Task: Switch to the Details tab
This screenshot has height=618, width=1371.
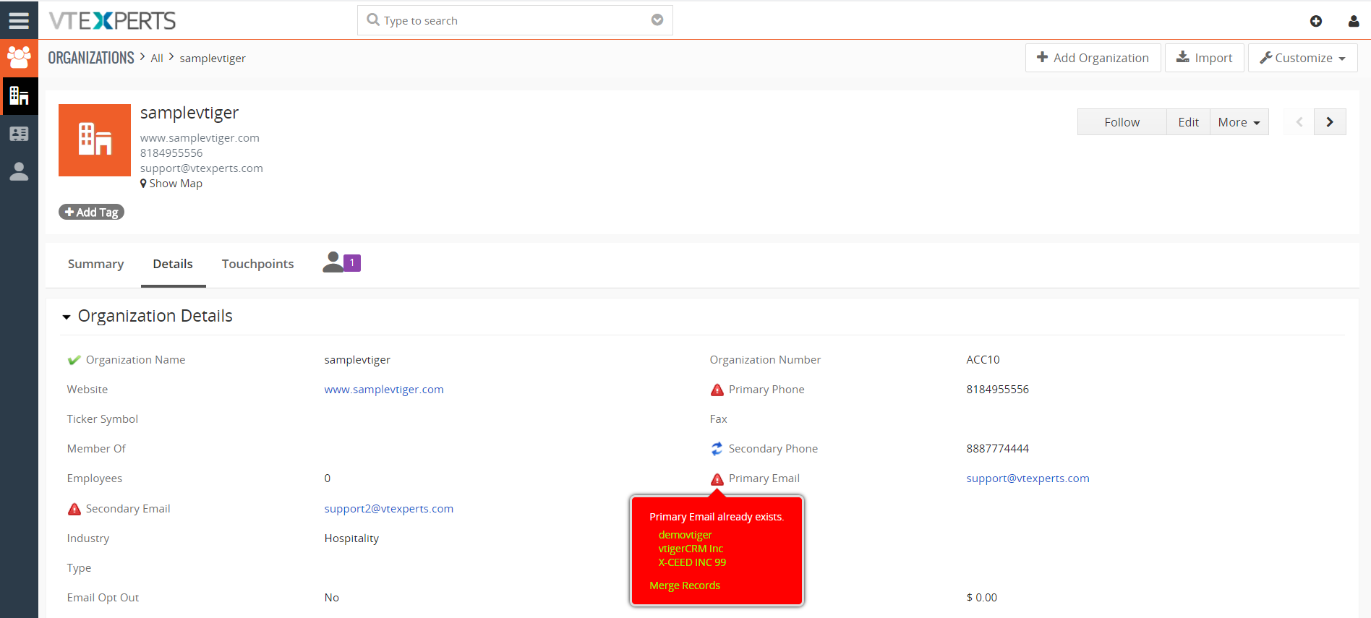Action: click(x=173, y=264)
